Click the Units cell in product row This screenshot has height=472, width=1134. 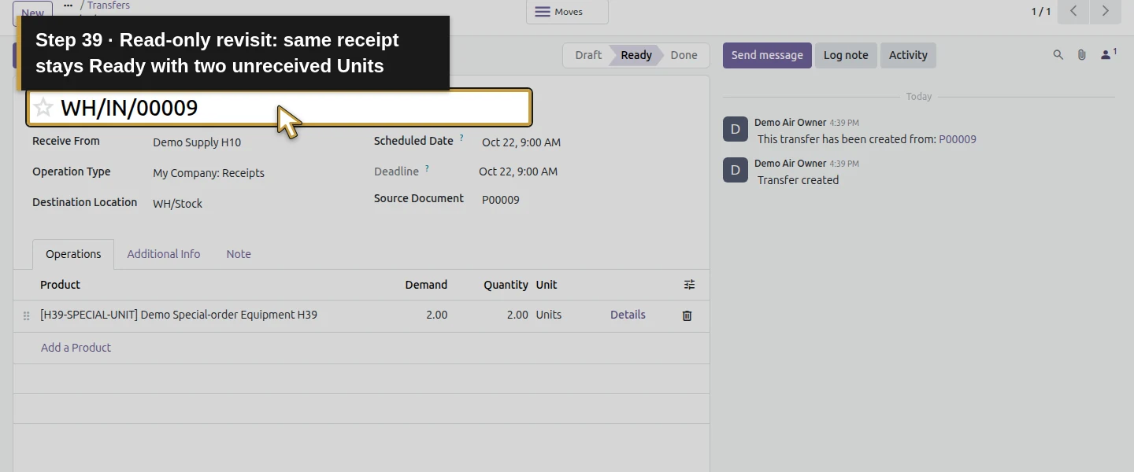[549, 315]
